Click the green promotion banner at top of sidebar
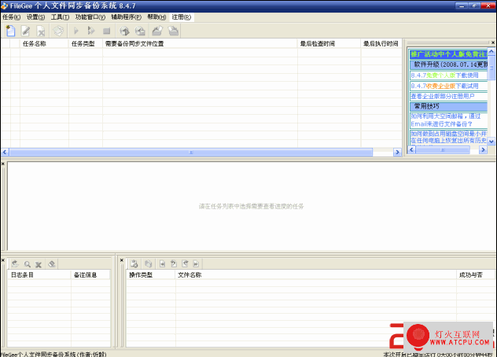This screenshot has height=357, width=497. click(448, 54)
